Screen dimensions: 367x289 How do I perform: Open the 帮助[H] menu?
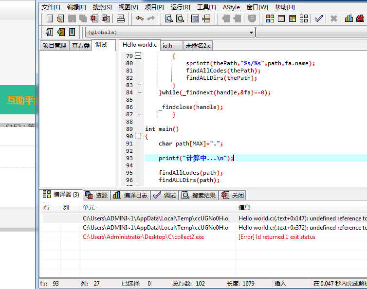click(285, 7)
